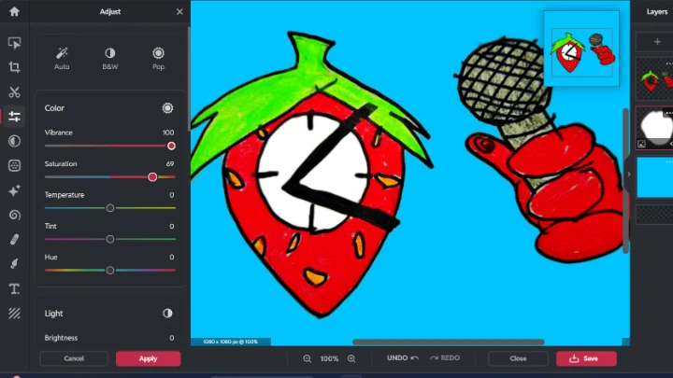
Task: Redo the last action
Action: click(445, 357)
